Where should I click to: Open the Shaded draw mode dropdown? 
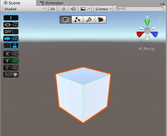pyautogui.click(x=24, y=9)
